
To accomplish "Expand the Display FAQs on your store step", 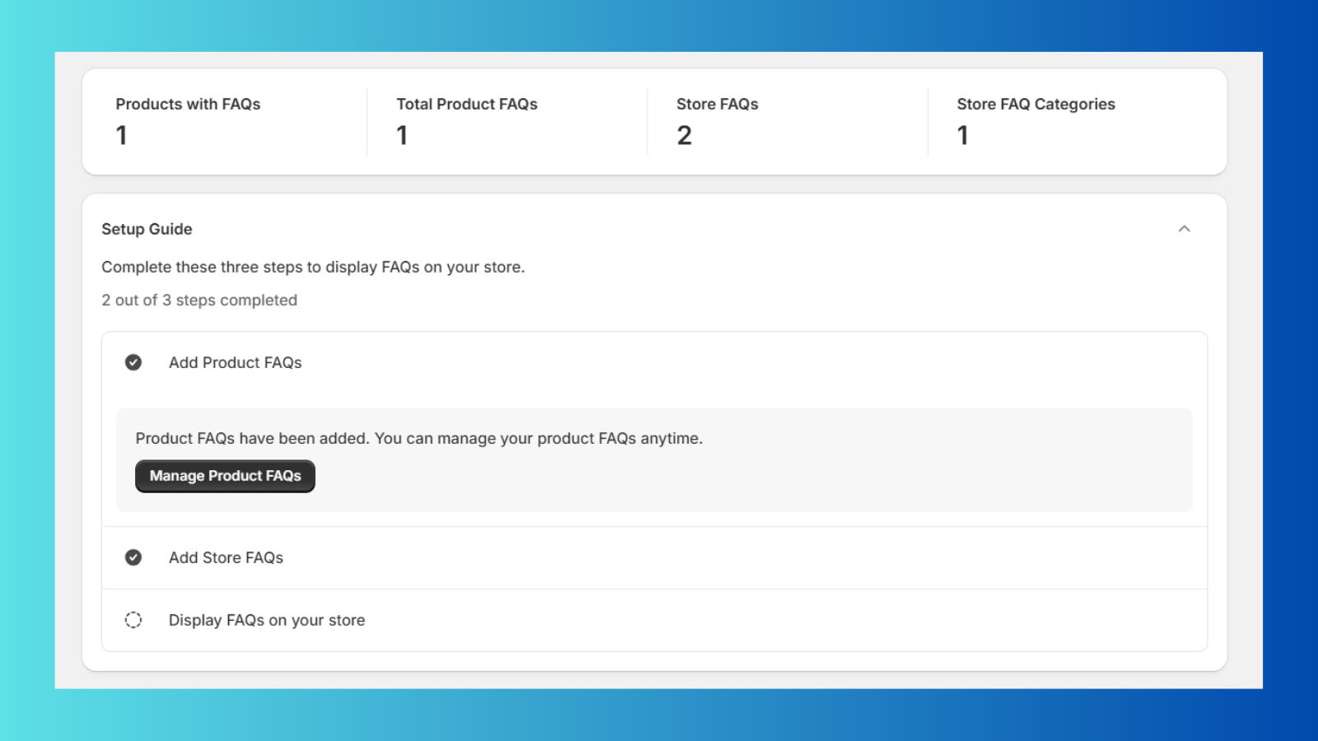I will pos(654,620).
